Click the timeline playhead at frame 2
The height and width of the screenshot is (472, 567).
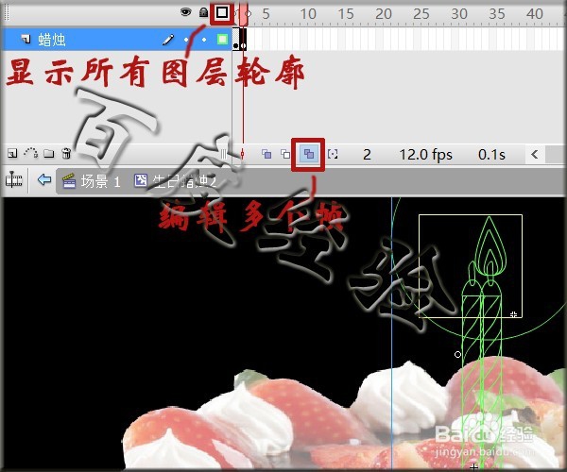click(x=244, y=14)
